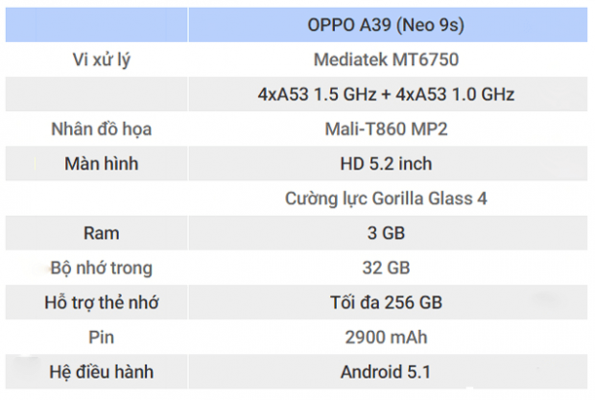Select the 'Ram' row label

click(101, 233)
